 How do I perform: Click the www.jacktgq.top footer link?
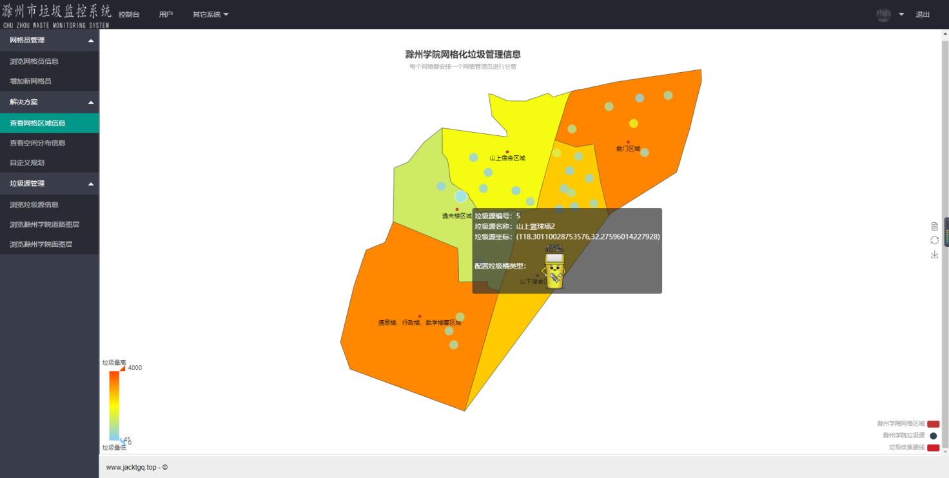[131, 468]
